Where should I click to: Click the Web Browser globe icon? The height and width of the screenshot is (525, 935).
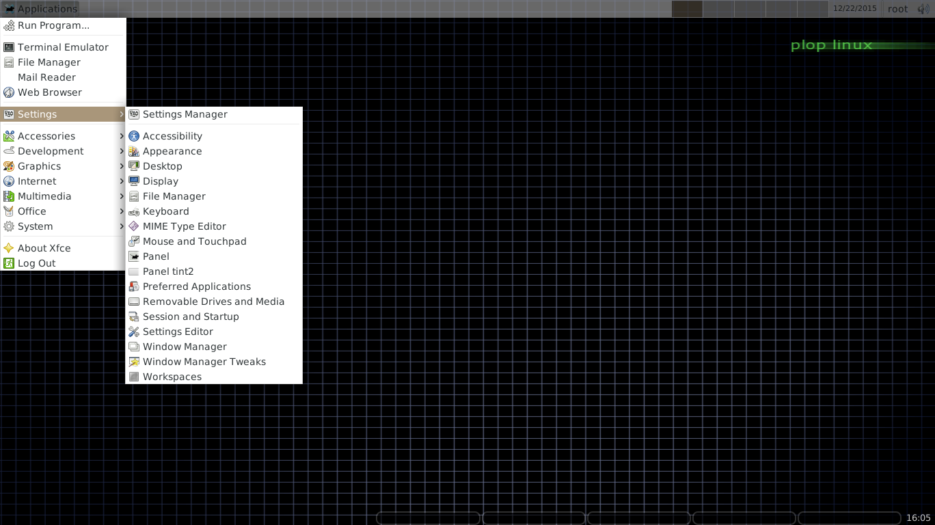[x=9, y=92]
